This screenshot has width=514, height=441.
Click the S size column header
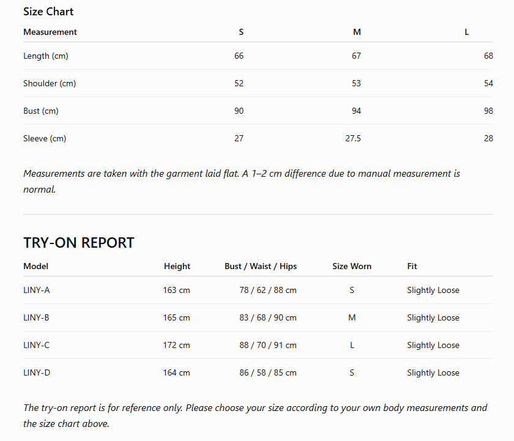(x=241, y=32)
